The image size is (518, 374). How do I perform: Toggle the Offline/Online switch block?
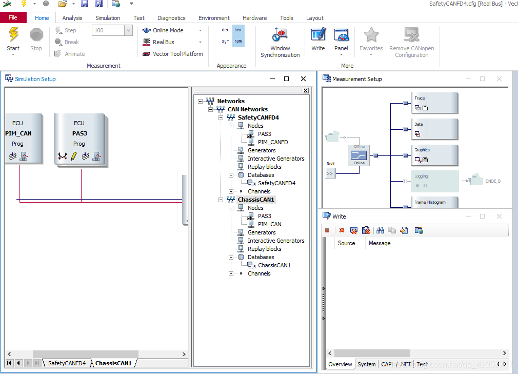(359, 155)
